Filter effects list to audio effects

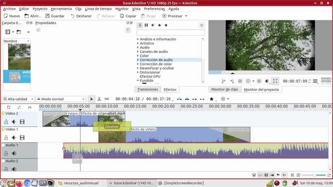(153, 25)
